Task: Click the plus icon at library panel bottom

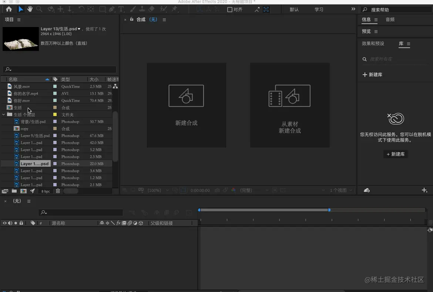Action: click(424, 190)
